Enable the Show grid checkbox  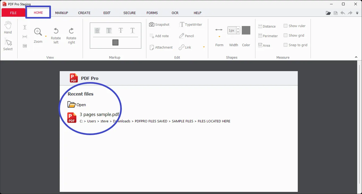(285, 35)
